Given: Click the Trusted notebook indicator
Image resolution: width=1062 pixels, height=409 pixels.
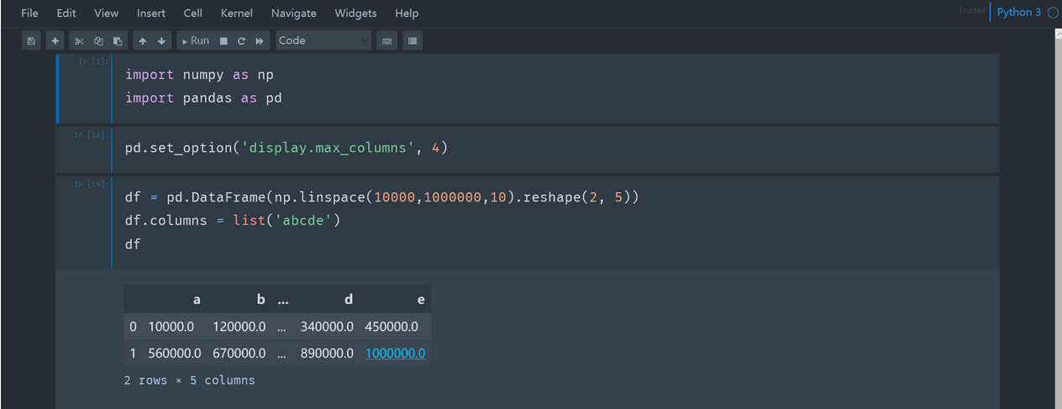Looking at the screenshot, I should click(971, 11).
